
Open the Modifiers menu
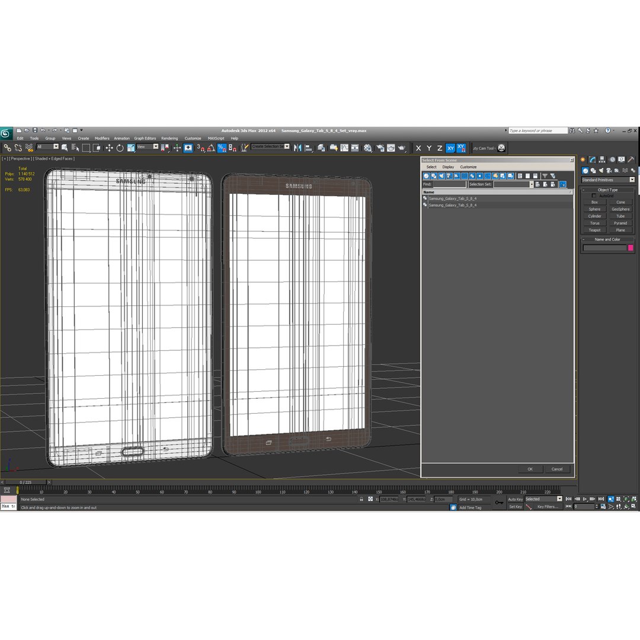102,138
